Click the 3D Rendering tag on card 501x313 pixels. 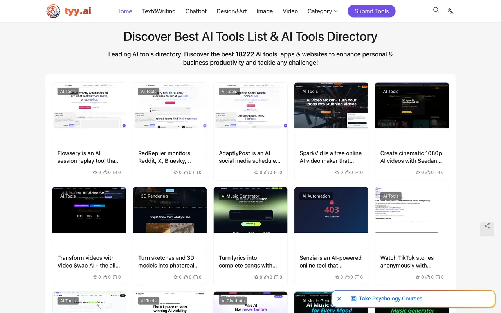tap(154, 196)
